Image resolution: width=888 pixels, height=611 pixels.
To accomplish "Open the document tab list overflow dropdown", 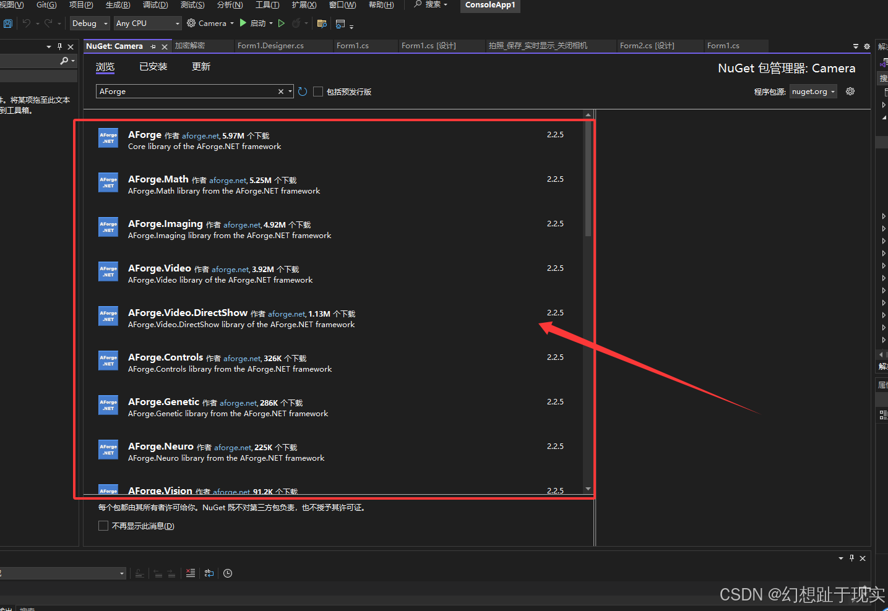I will tap(856, 46).
